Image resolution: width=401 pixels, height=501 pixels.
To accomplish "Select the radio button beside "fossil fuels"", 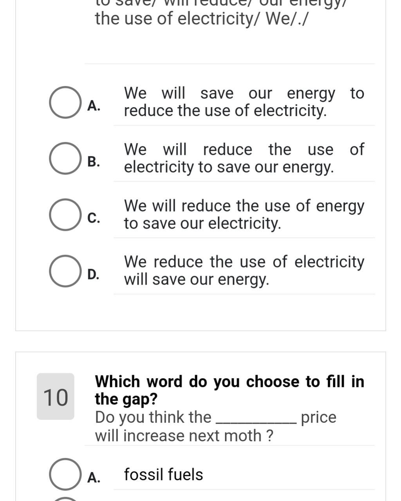I will 65,474.
